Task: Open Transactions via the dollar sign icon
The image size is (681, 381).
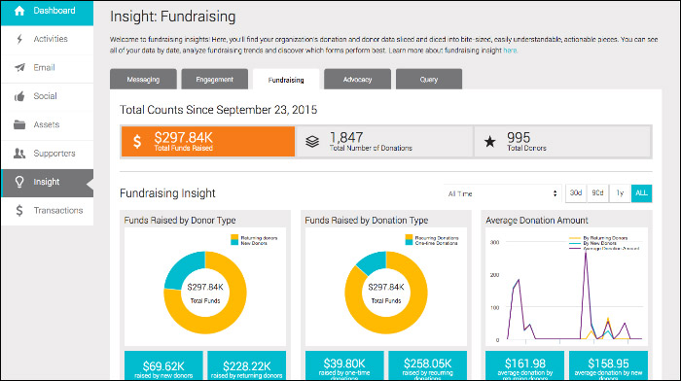Action: (x=19, y=211)
